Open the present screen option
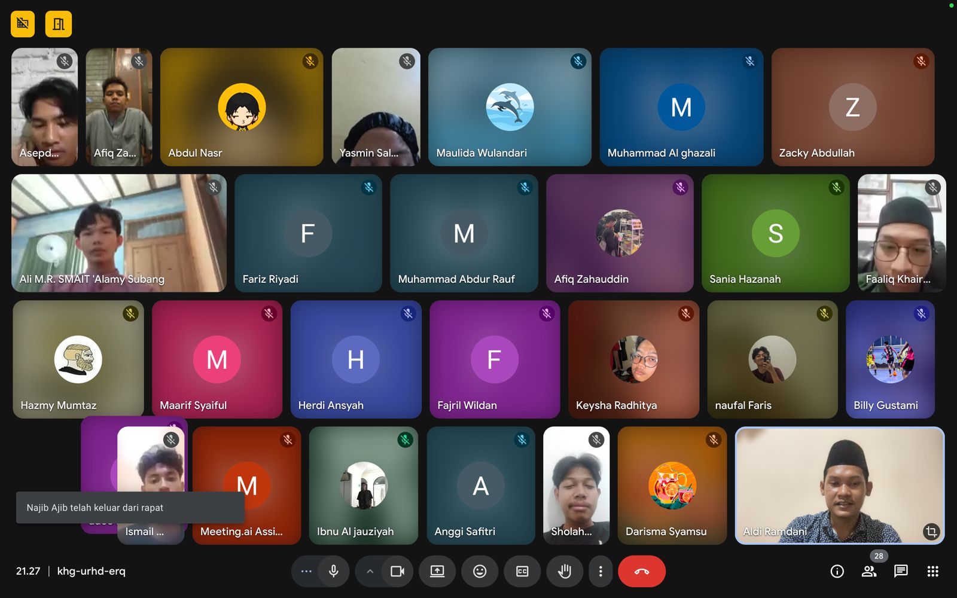The height and width of the screenshot is (598, 957). point(437,571)
